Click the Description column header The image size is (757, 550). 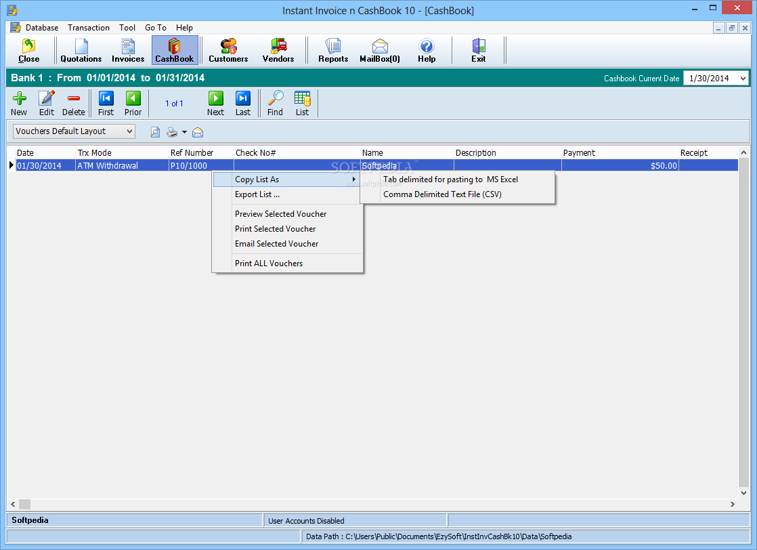[508, 152]
